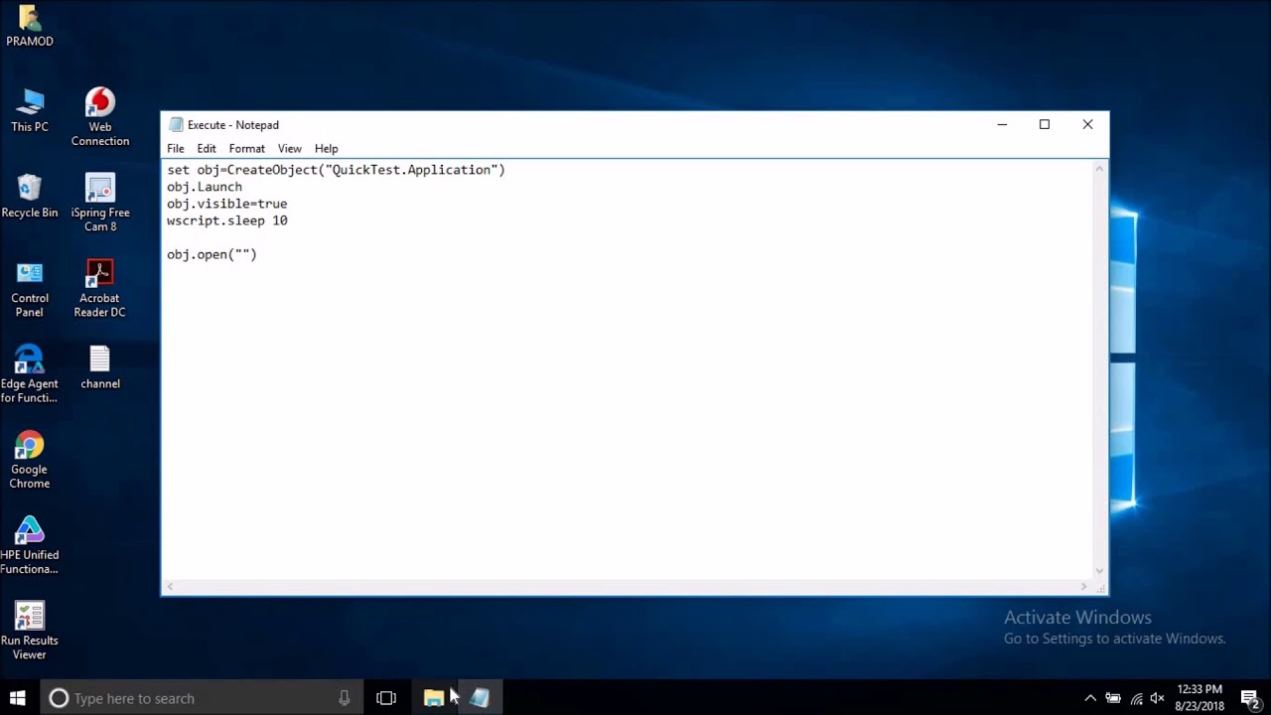This screenshot has height=715, width=1271.
Task: Close the Execute Notepad window
Action: point(1087,124)
